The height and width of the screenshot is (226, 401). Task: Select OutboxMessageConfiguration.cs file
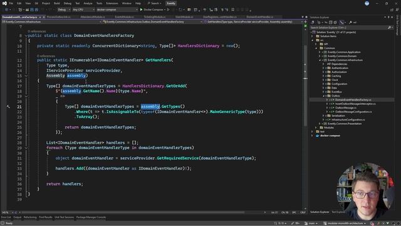coord(353,112)
